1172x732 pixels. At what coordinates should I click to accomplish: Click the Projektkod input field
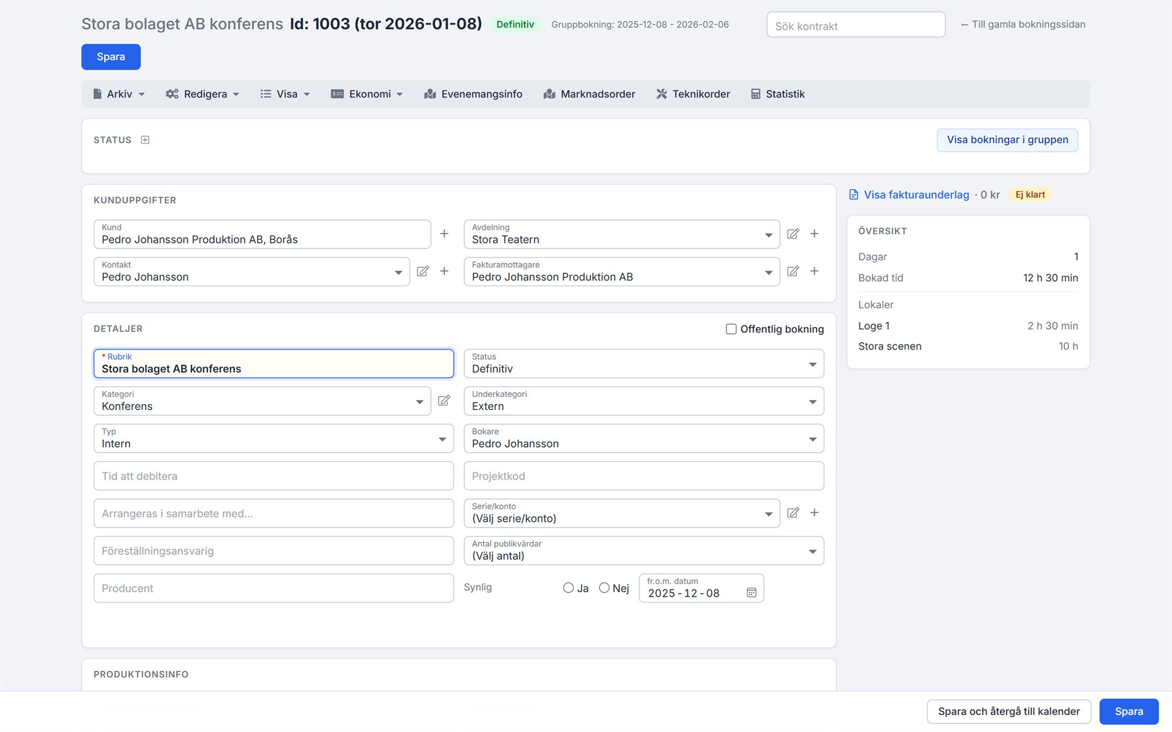click(x=644, y=476)
